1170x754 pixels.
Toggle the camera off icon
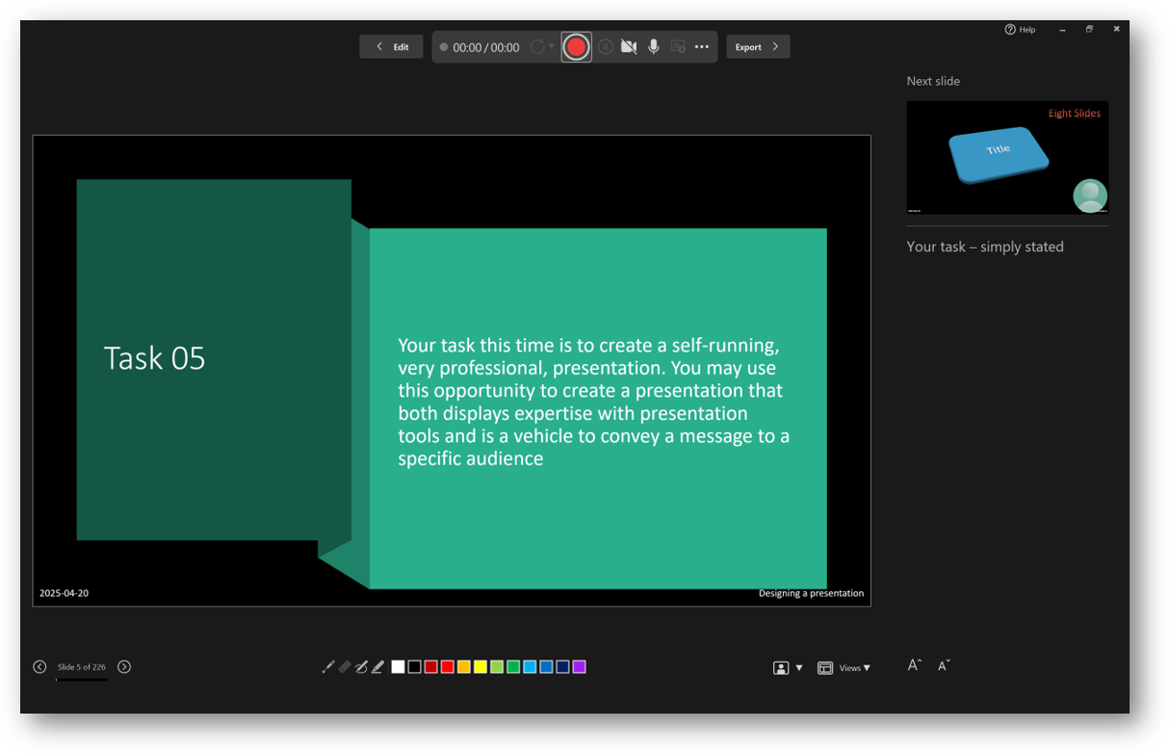pyautogui.click(x=629, y=46)
